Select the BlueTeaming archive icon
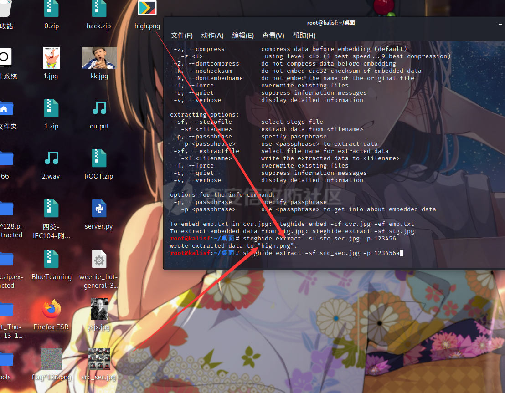This screenshot has height=393, width=505. [51, 259]
